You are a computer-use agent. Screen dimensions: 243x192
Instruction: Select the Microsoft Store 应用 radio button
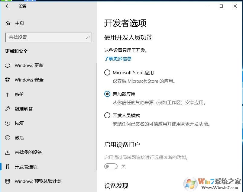(x=107, y=72)
